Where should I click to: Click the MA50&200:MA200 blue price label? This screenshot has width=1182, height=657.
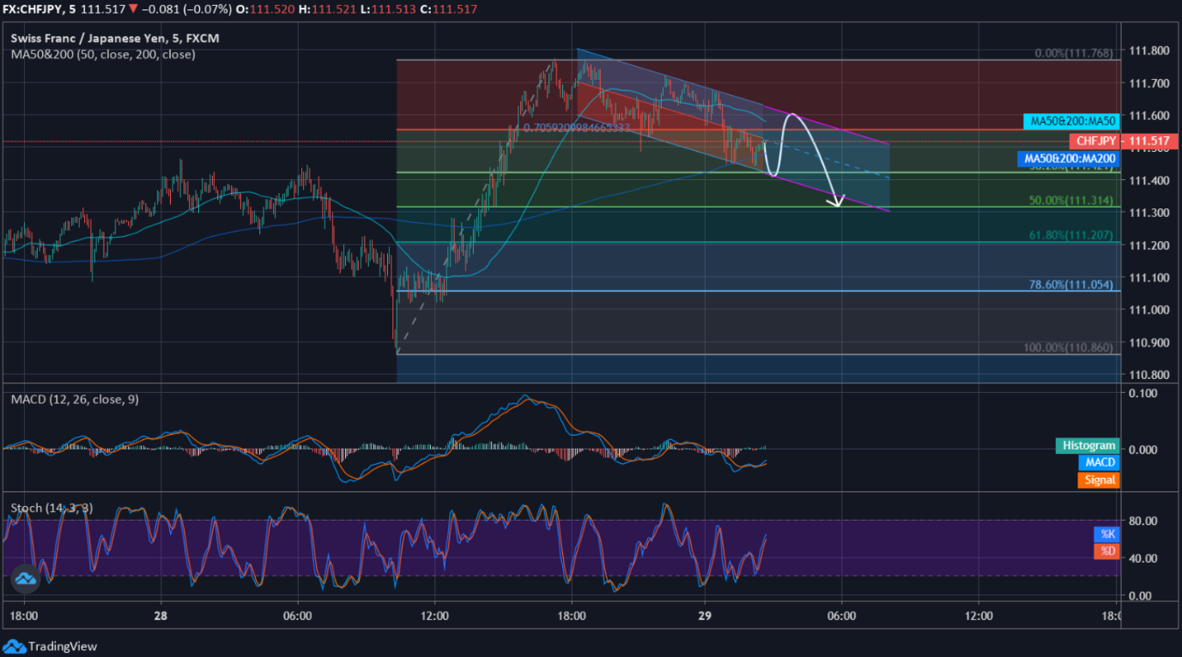coord(1069,159)
